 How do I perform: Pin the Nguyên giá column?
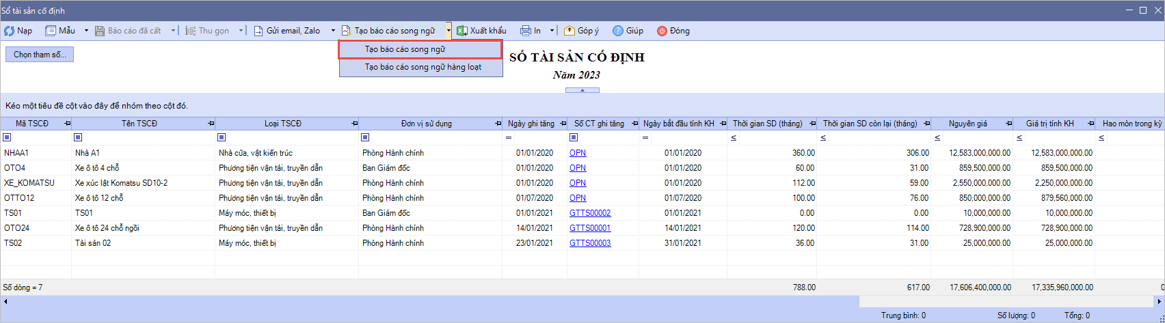[1008, 124]
